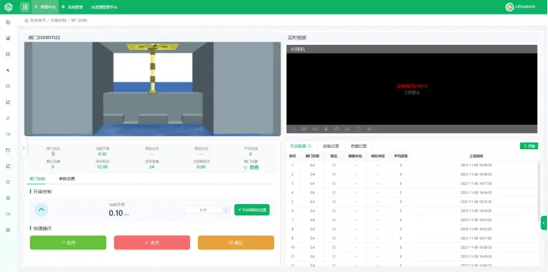Select the row timestamped 2025-11-08 16:59:30
548x272 pixels.
tap(413, 165)
